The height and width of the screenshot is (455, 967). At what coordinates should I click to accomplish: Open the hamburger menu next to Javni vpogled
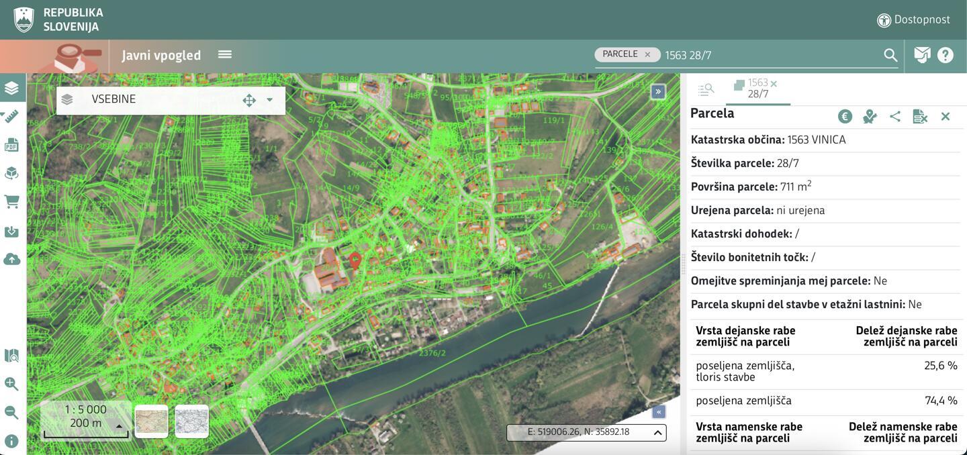tap(225, 54)
